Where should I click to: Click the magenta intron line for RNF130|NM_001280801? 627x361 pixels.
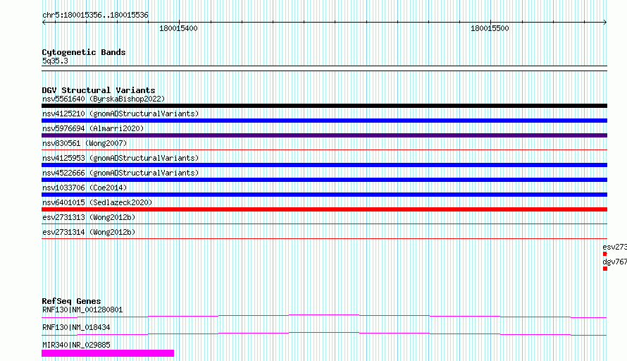pyautogui.click(x=324, y=315)
